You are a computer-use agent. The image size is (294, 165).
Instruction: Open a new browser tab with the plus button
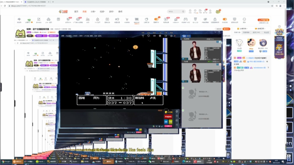tap(53, 2)
